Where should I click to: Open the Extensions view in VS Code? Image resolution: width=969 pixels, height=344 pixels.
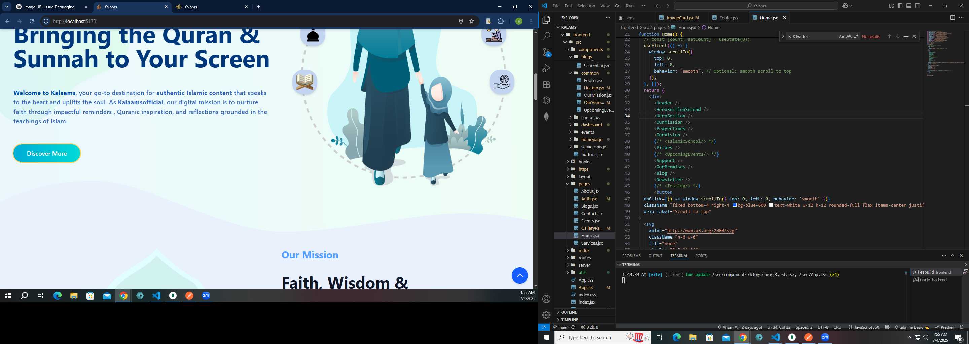546,85
